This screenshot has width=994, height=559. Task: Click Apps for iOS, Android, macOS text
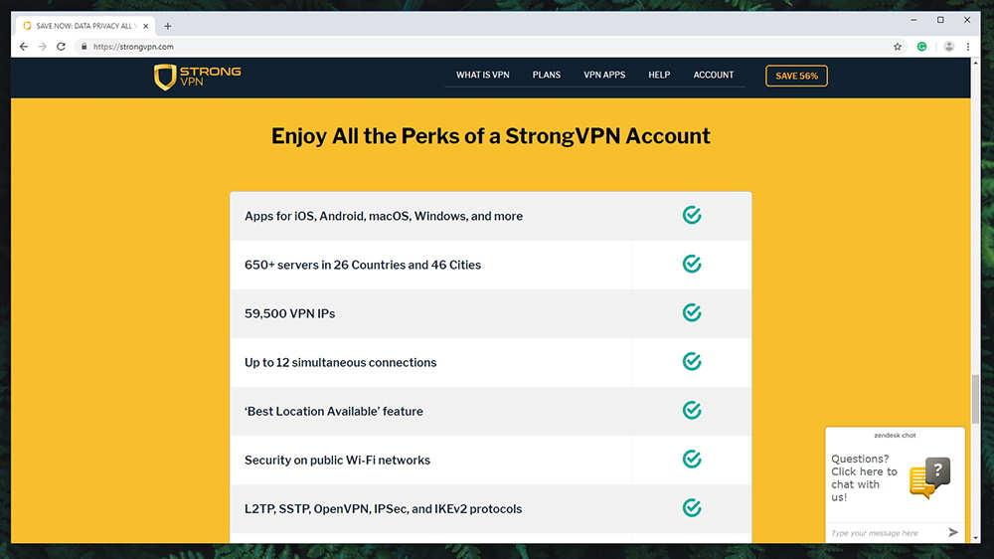click(x=384, y=217)
